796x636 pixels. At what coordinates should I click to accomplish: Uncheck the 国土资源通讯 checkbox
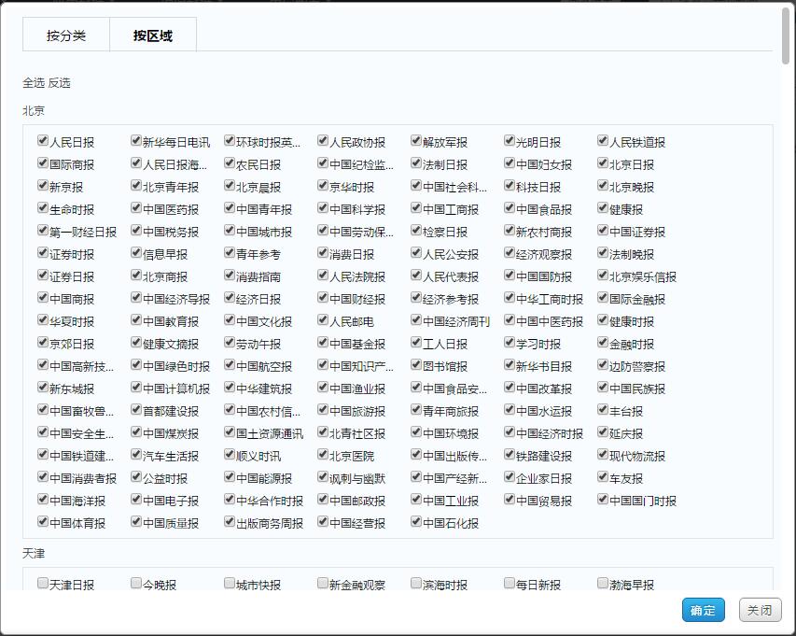(x=230, y=431)
